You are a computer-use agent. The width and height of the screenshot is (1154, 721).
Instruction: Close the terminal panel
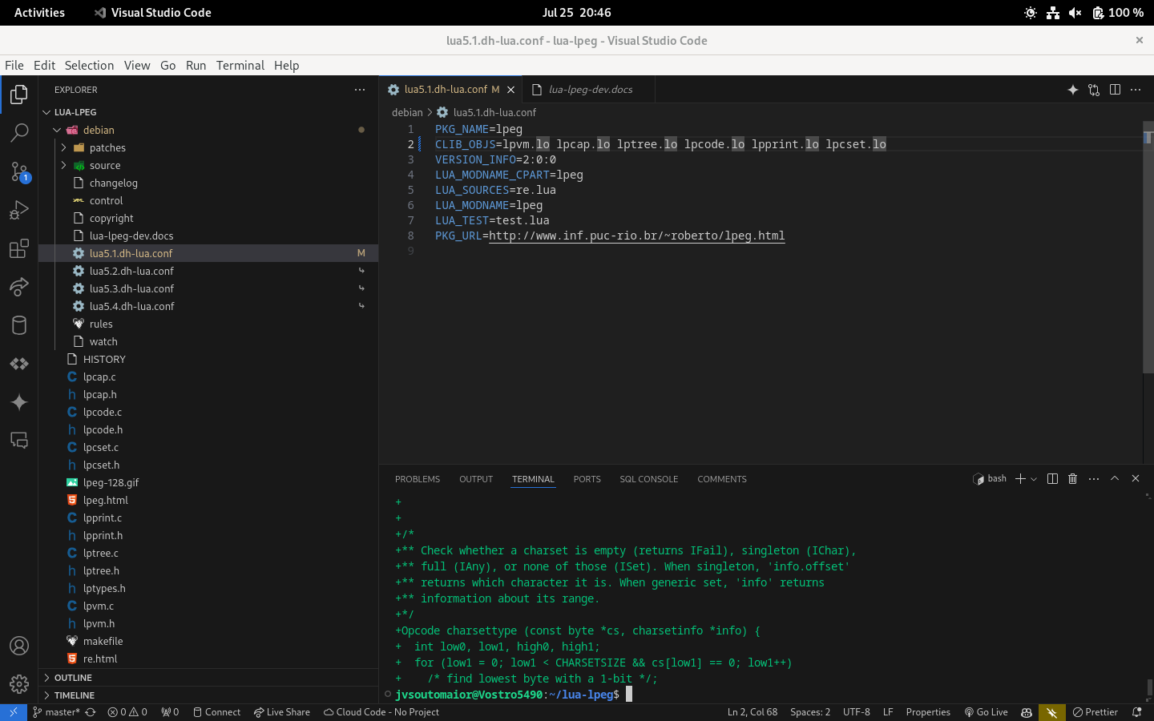[1136, 479]
